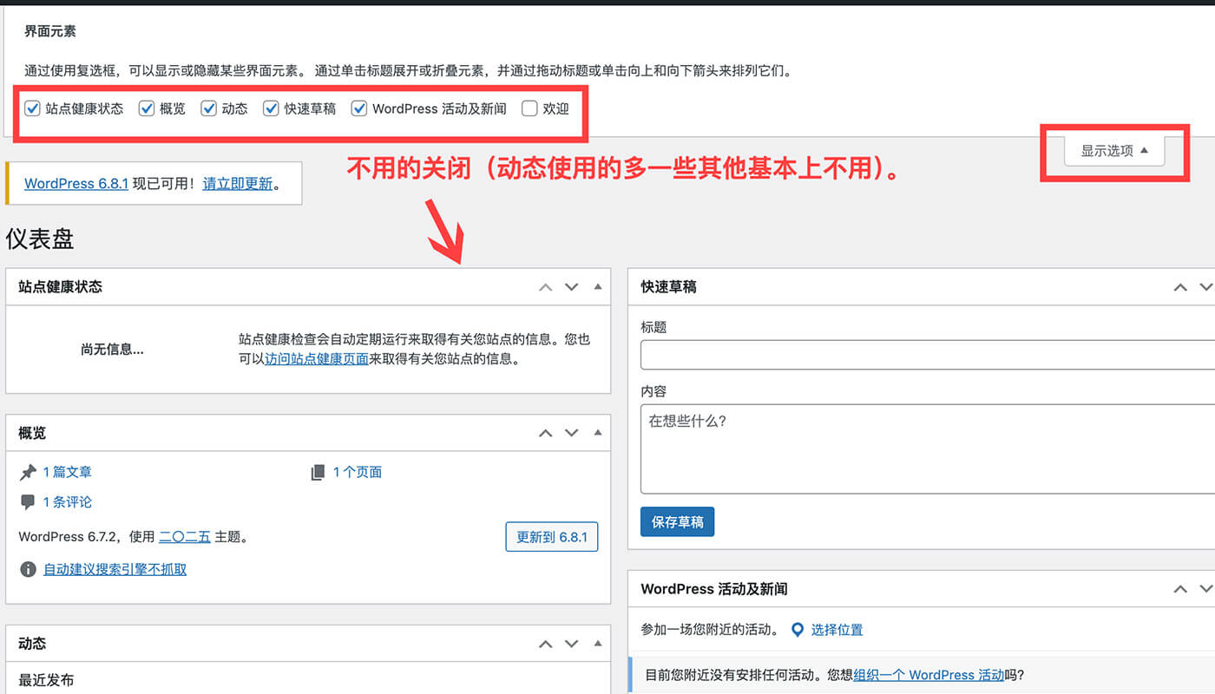Click the 快速草稿 panel title
This screenshot has height=694, width=1215.
pyautogui.click(x=669, y=287)
